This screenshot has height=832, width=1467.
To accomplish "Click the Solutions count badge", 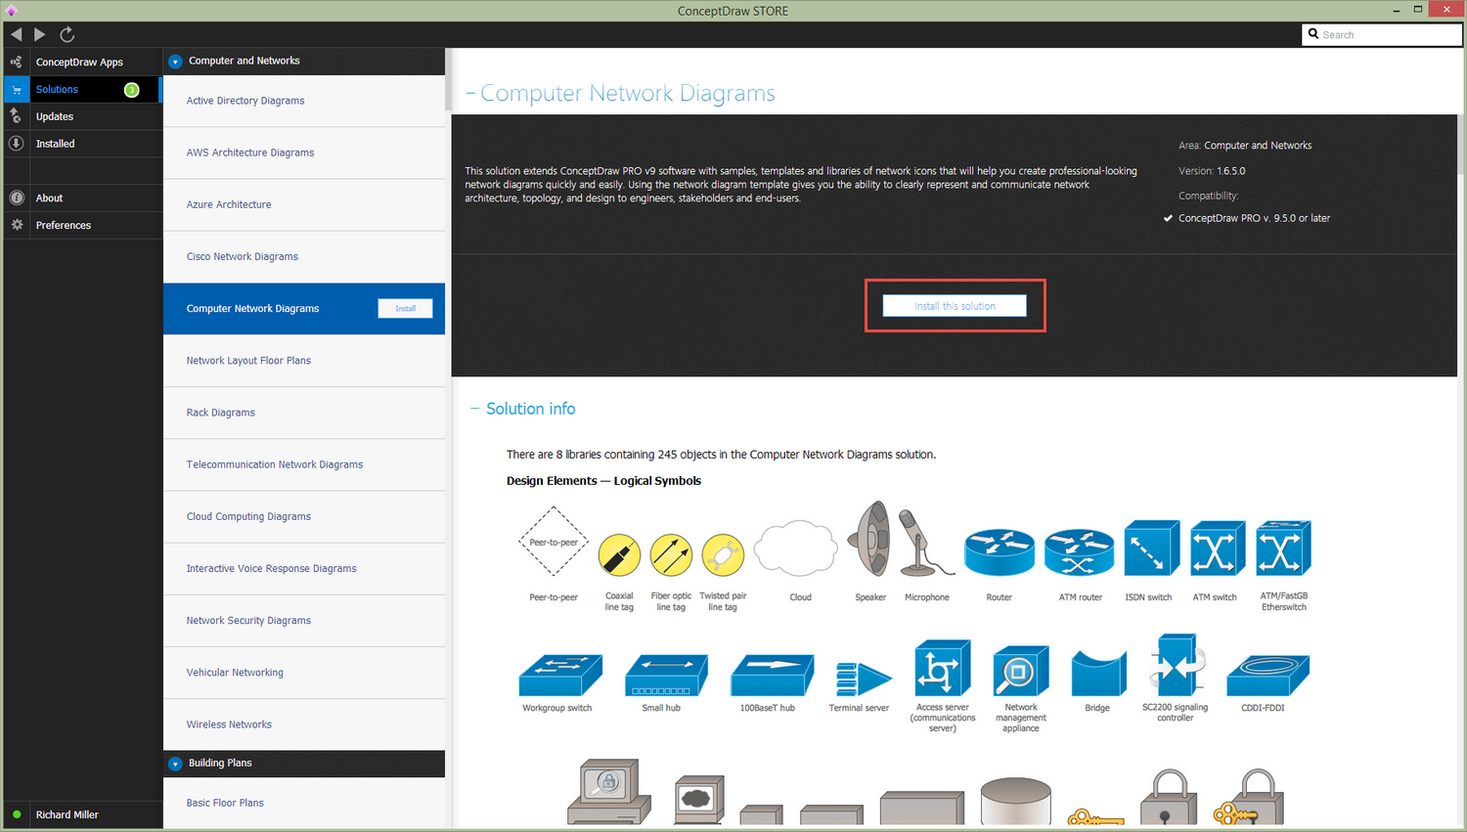I will tap(132, 90).
